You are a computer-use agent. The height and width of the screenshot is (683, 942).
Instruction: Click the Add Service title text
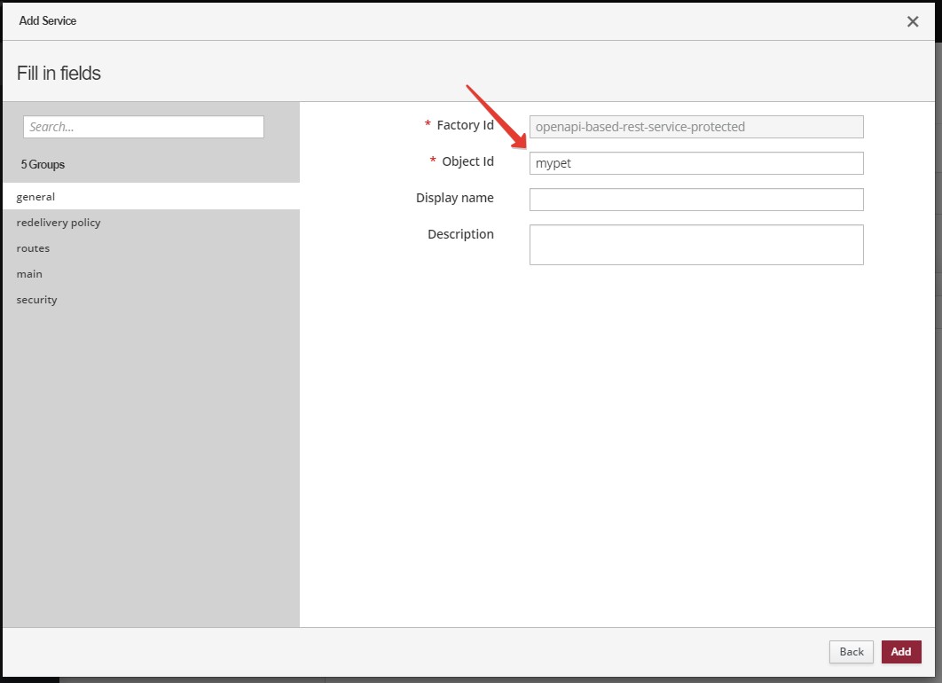pos(48,20)
